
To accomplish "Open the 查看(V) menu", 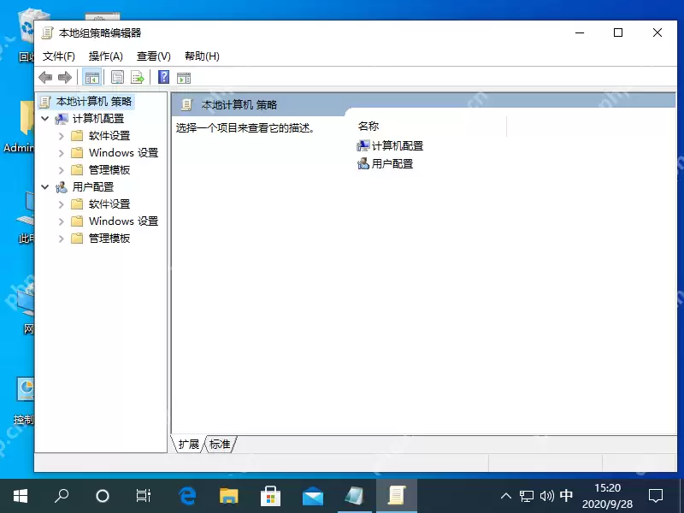I will [x=152, y=56].
